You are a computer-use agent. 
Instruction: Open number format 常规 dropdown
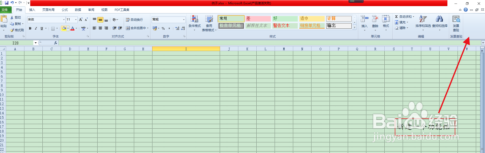point(184,20)
